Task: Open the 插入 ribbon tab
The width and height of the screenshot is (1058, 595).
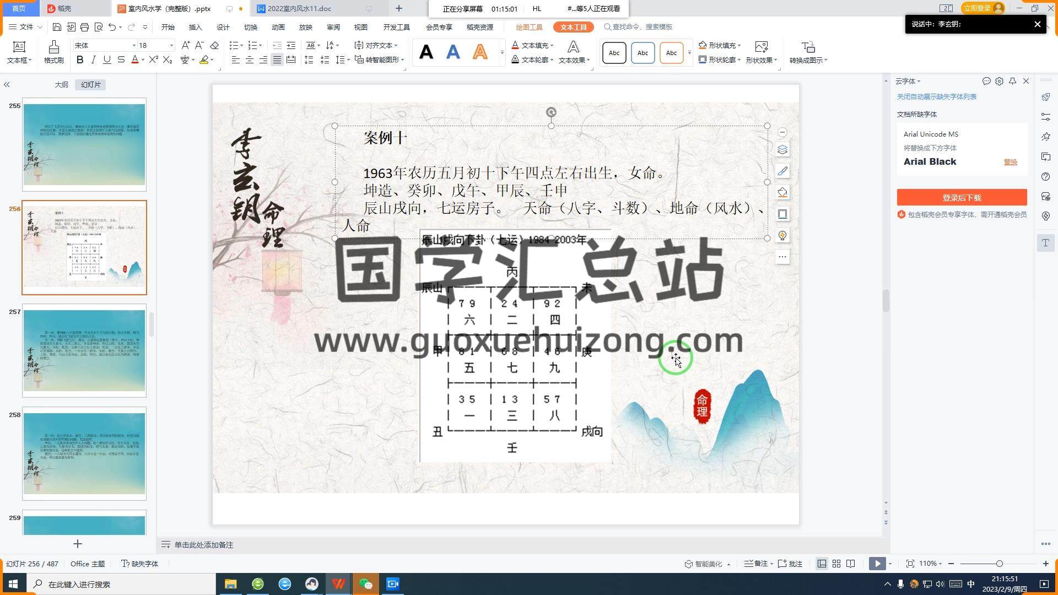Action: pos(195,27)
